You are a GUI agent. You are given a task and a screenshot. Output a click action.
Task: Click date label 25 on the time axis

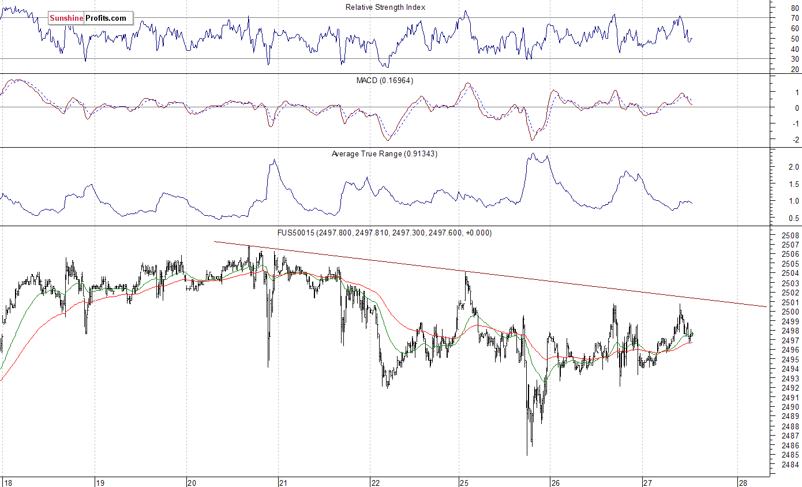coord(464,482)
